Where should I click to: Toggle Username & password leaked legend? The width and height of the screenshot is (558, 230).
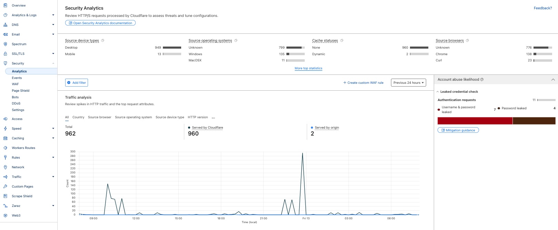[x=457, y=110]
